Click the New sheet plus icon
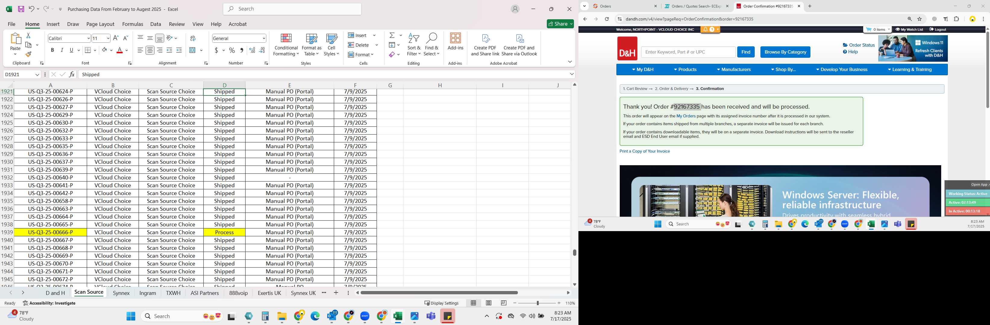The image size is (990, 325). (336, 293)
